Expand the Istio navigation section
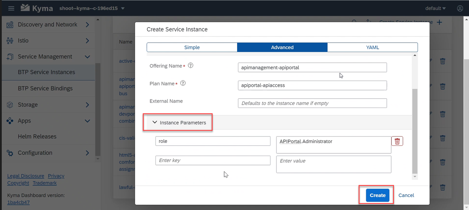 click(87, 41)
